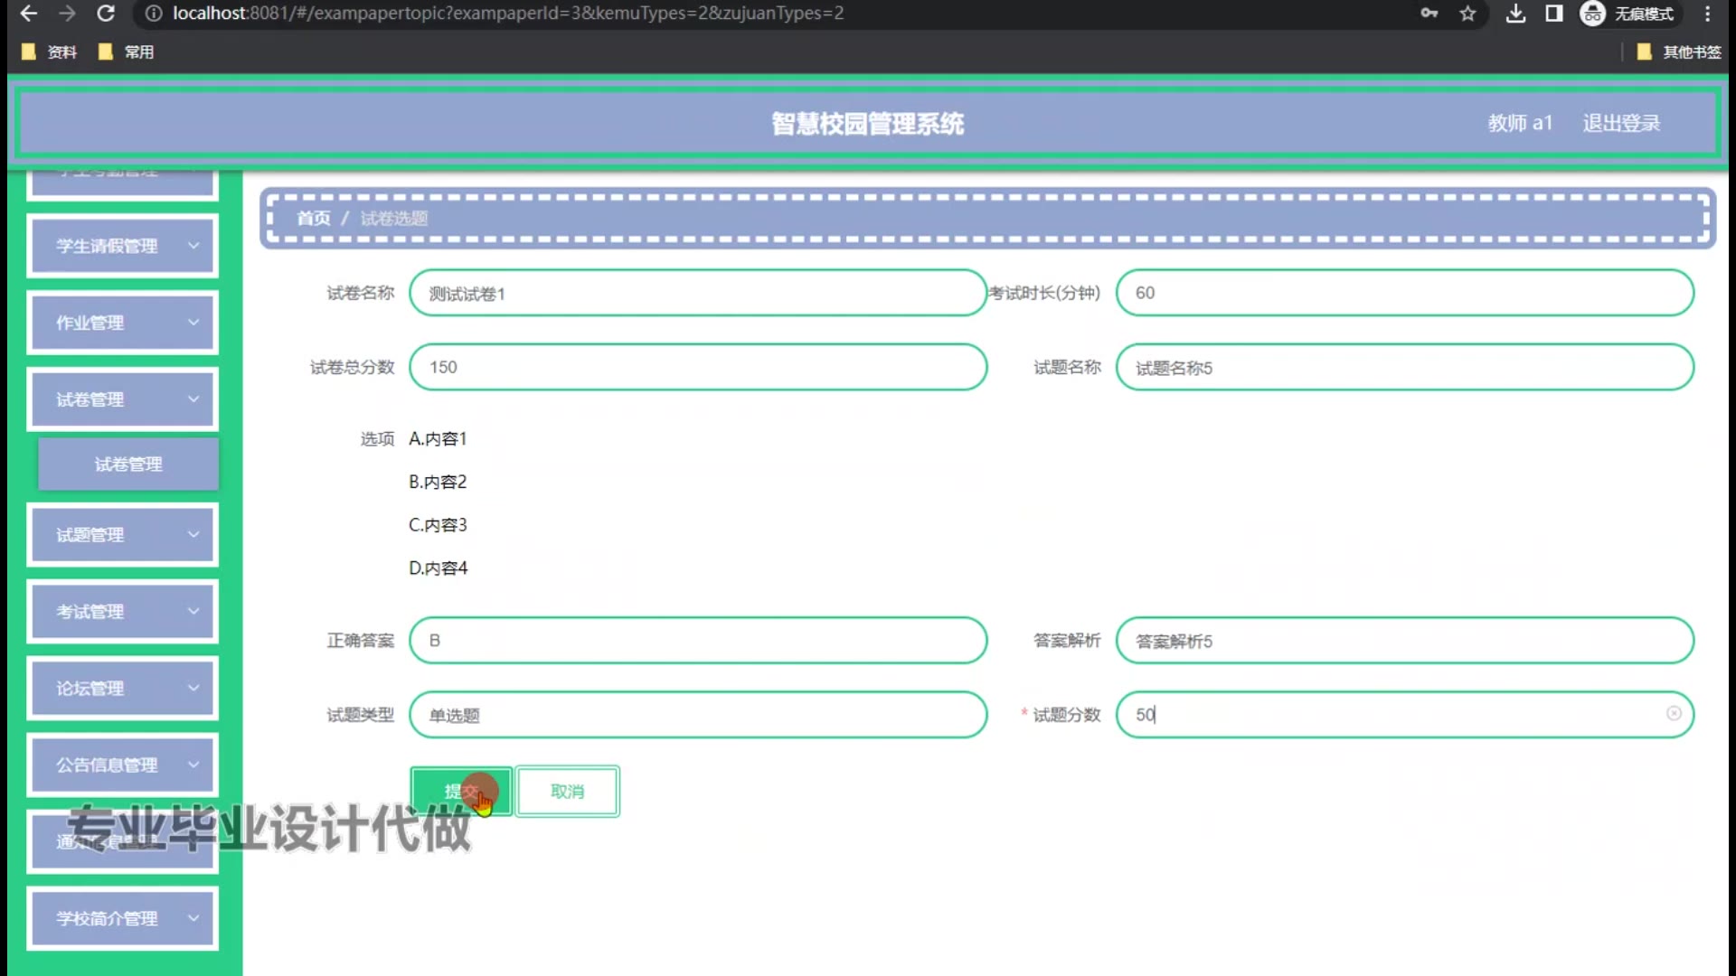Click the green 提交 button
1736x976 pixels.
click(x=460, y=792)
